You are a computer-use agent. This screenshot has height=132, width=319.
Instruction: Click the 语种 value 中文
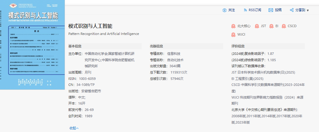(82, 97)
